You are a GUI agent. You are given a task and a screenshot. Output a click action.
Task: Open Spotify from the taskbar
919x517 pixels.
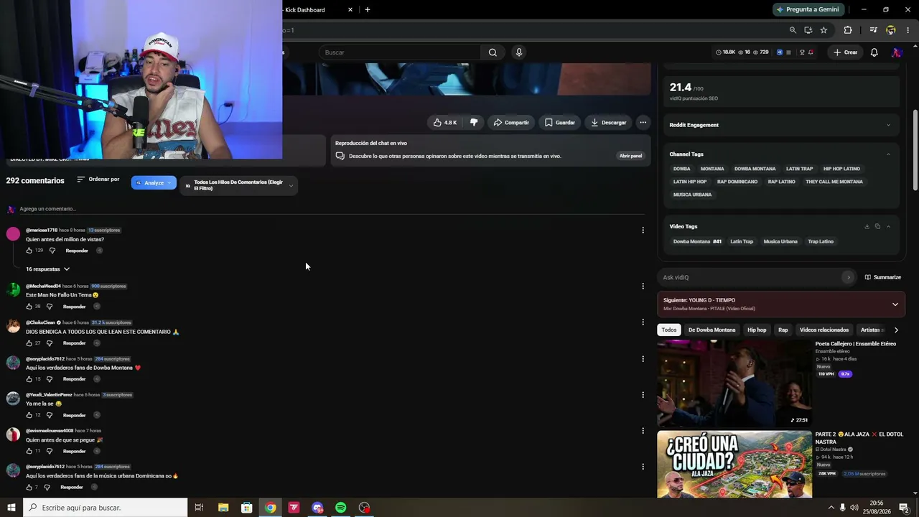pyautogui.click(x=341, y=508)
